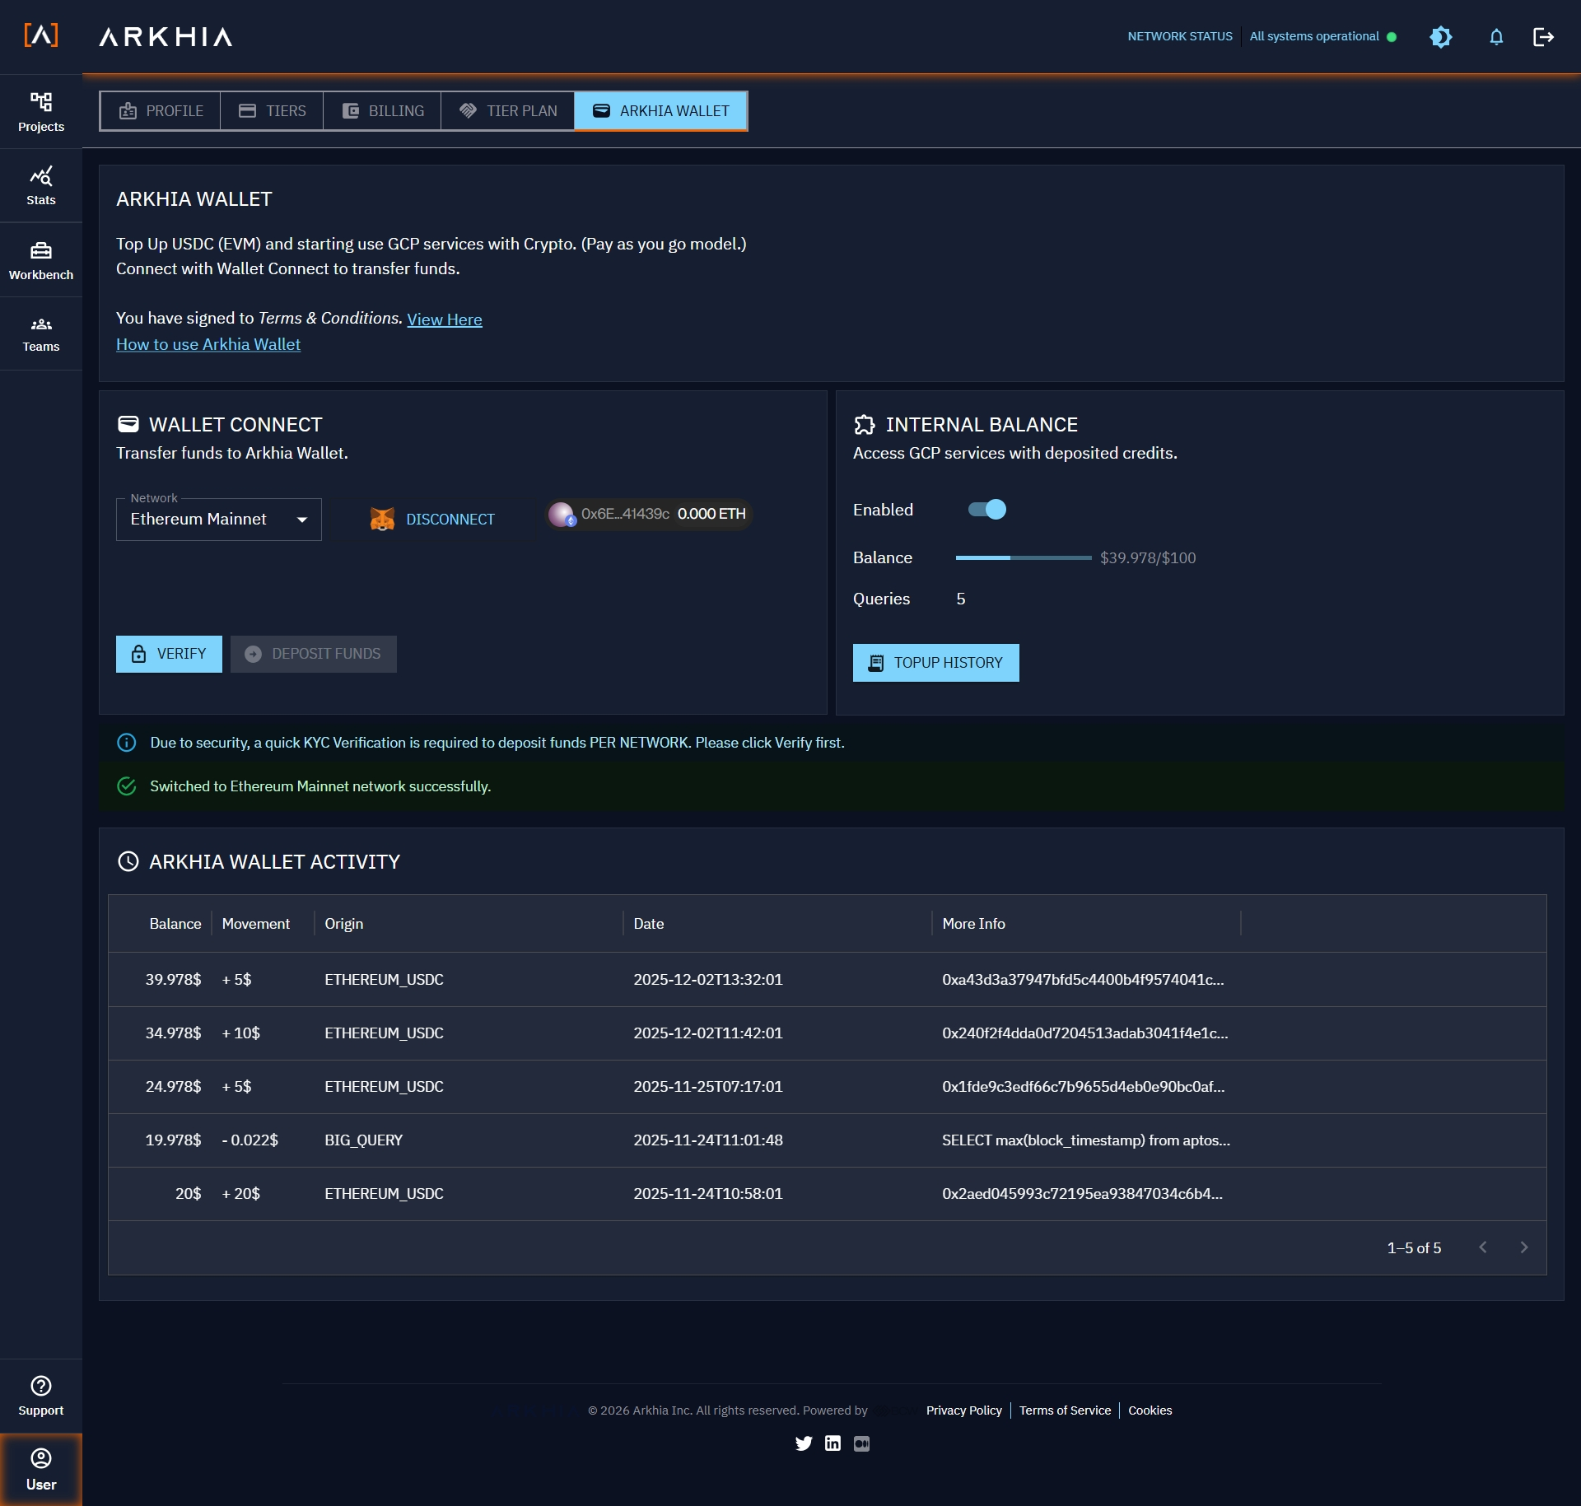
Task: Open the Privacy Policy link in the footer
Action: (x=963, y=1410)
